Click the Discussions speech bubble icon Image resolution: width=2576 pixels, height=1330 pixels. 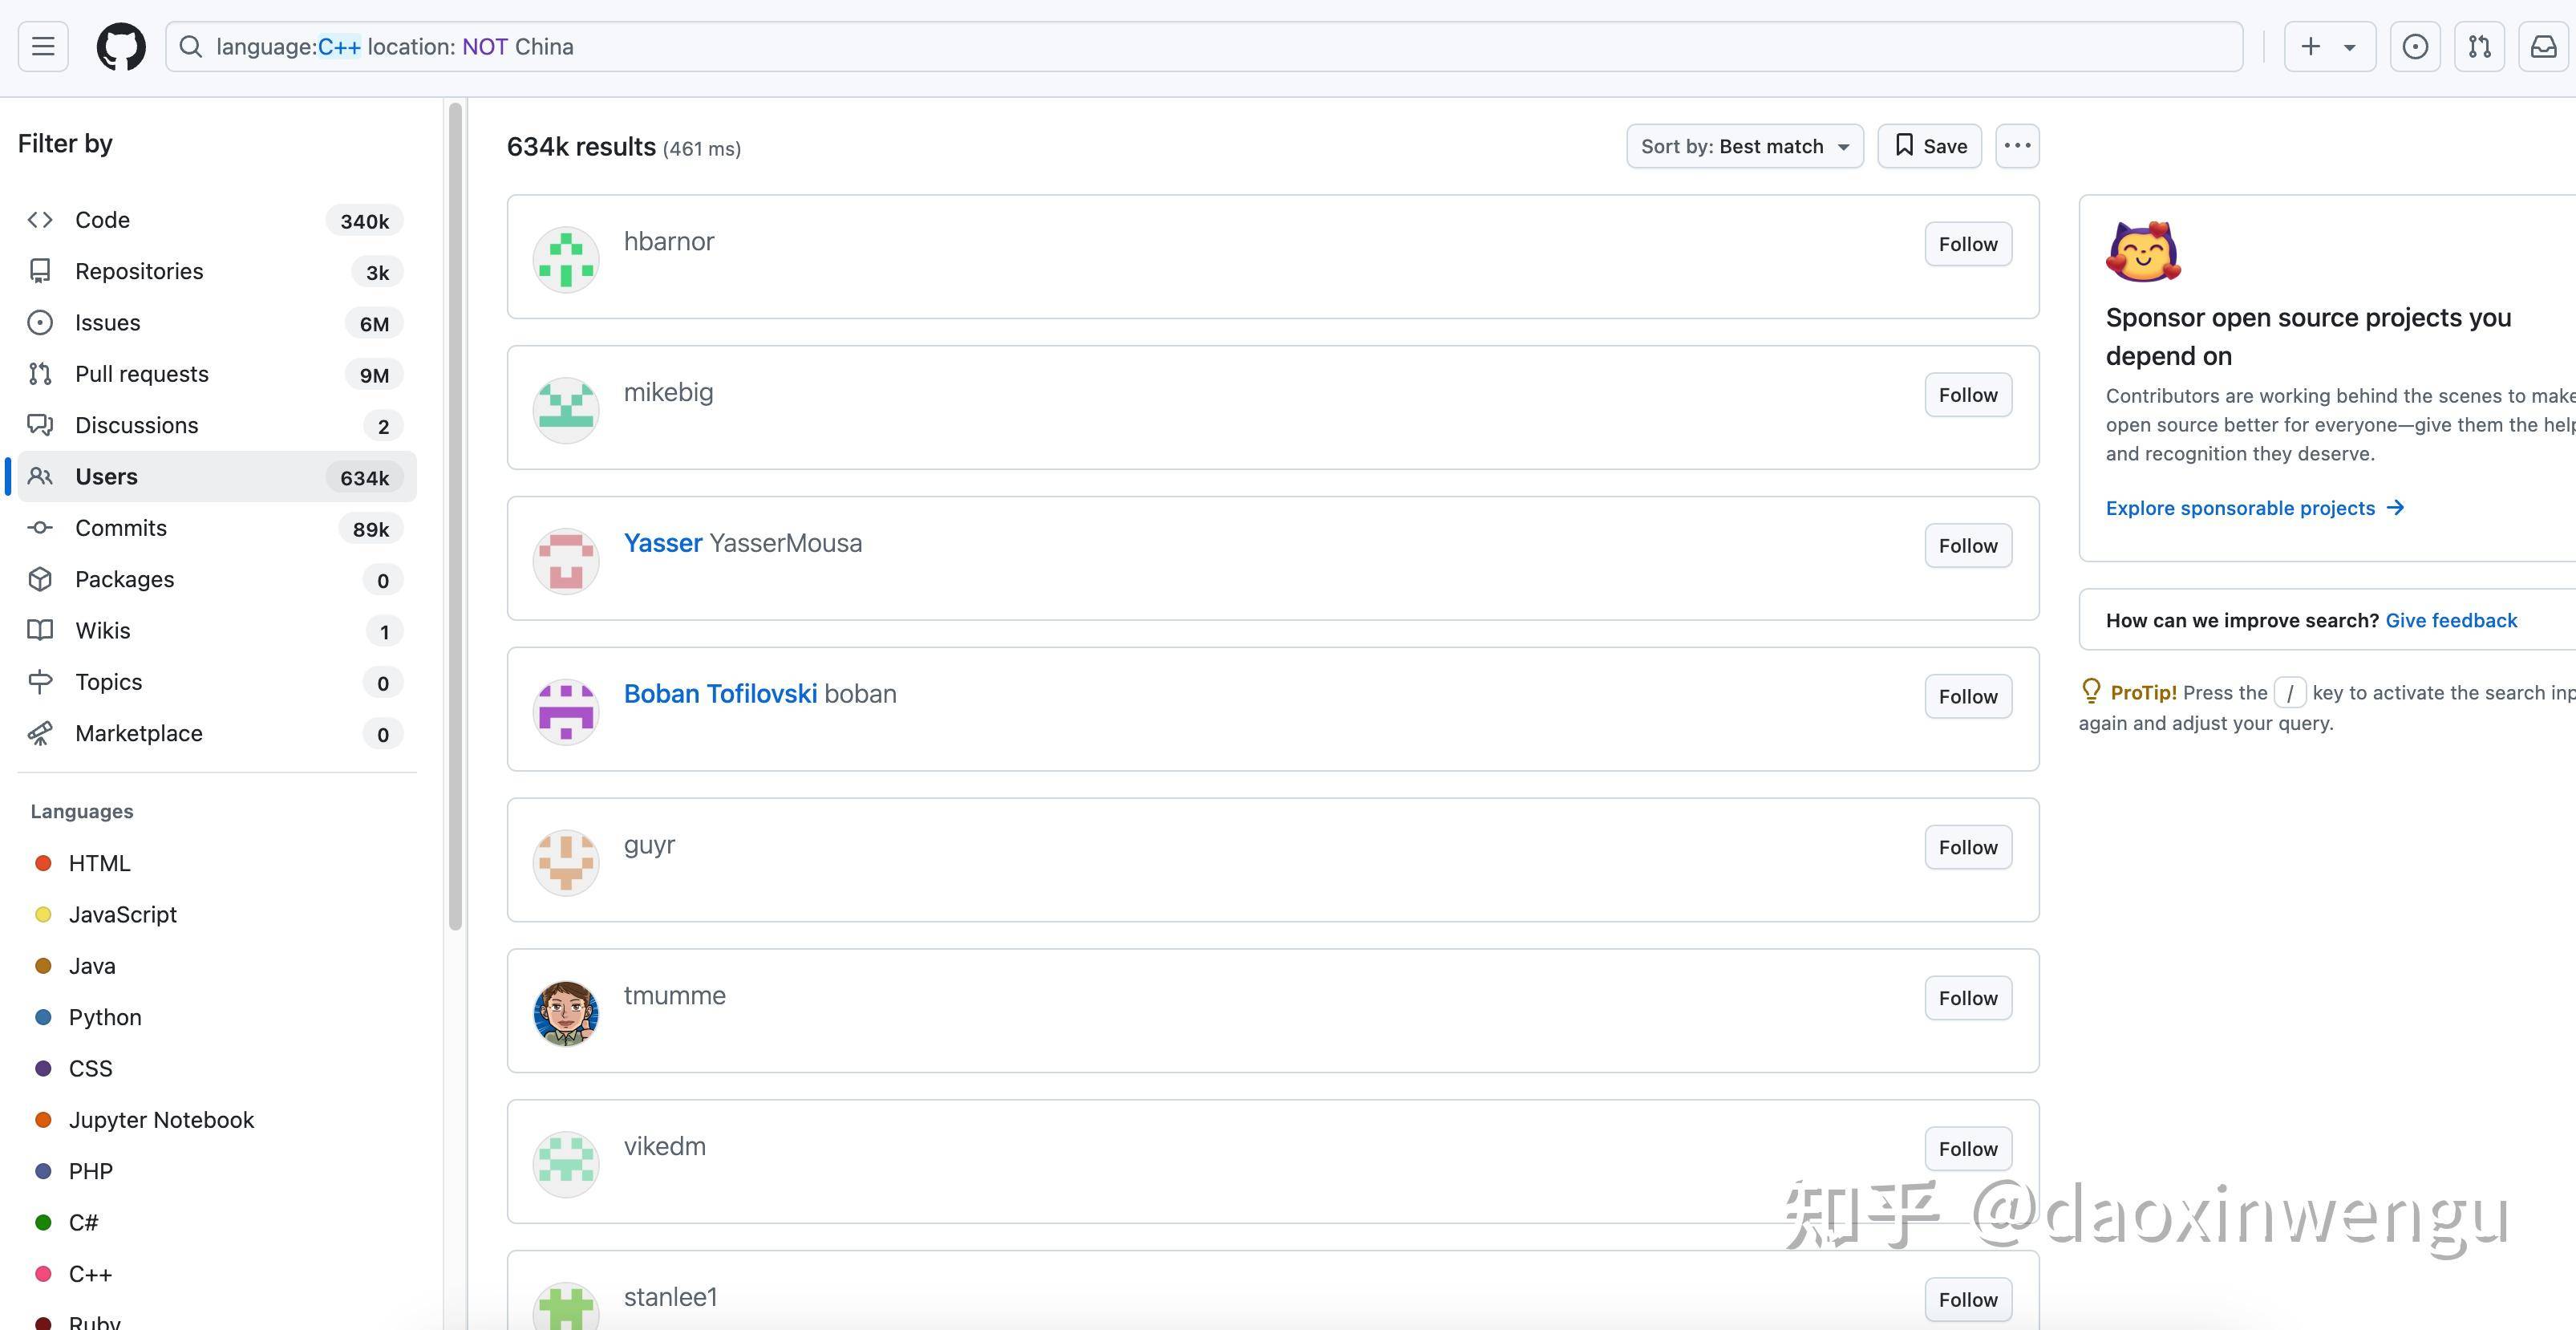40,425
